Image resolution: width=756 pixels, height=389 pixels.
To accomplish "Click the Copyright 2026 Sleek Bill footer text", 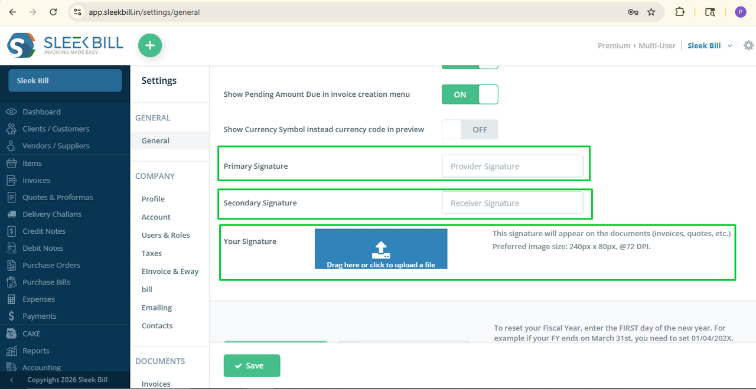I will tap(67, 380).
